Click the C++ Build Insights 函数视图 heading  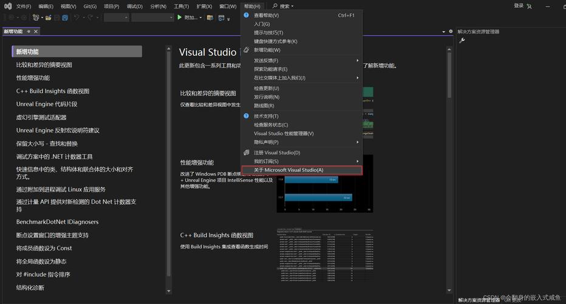pyautogui.click(x=217, y=235)
